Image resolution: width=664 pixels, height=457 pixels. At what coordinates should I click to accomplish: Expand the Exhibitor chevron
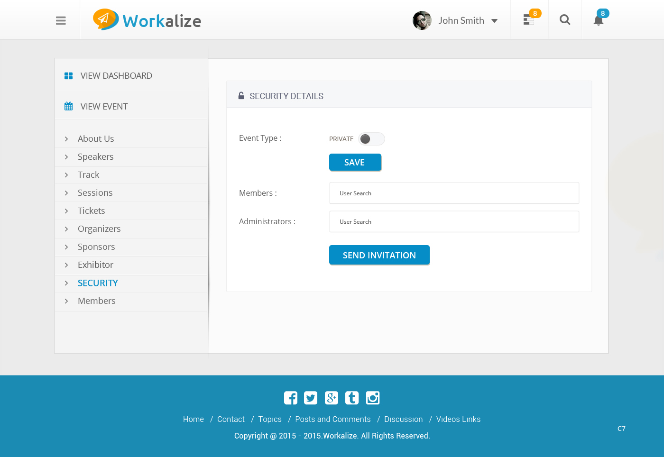pyautogui.click(x=66, y=265)
